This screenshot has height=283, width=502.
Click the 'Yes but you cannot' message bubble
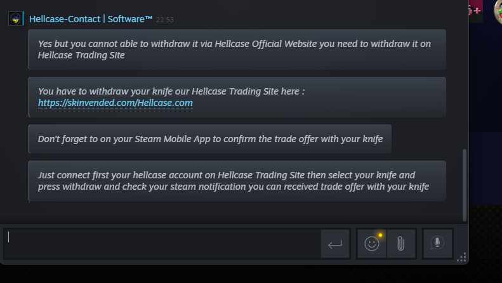(237, 49)
